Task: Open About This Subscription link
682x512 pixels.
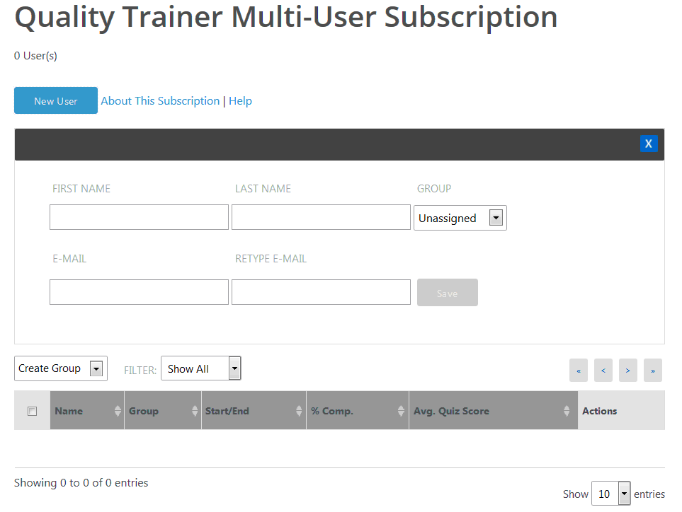Action: pos(160,100)
